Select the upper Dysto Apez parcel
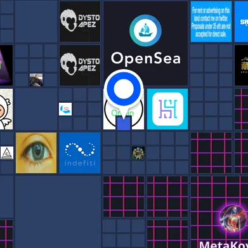The width and height of the screenshot is (248, 248). pyautogui.click(x=80, y=22)
